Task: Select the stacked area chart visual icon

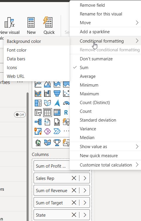Action: [57, 84]
